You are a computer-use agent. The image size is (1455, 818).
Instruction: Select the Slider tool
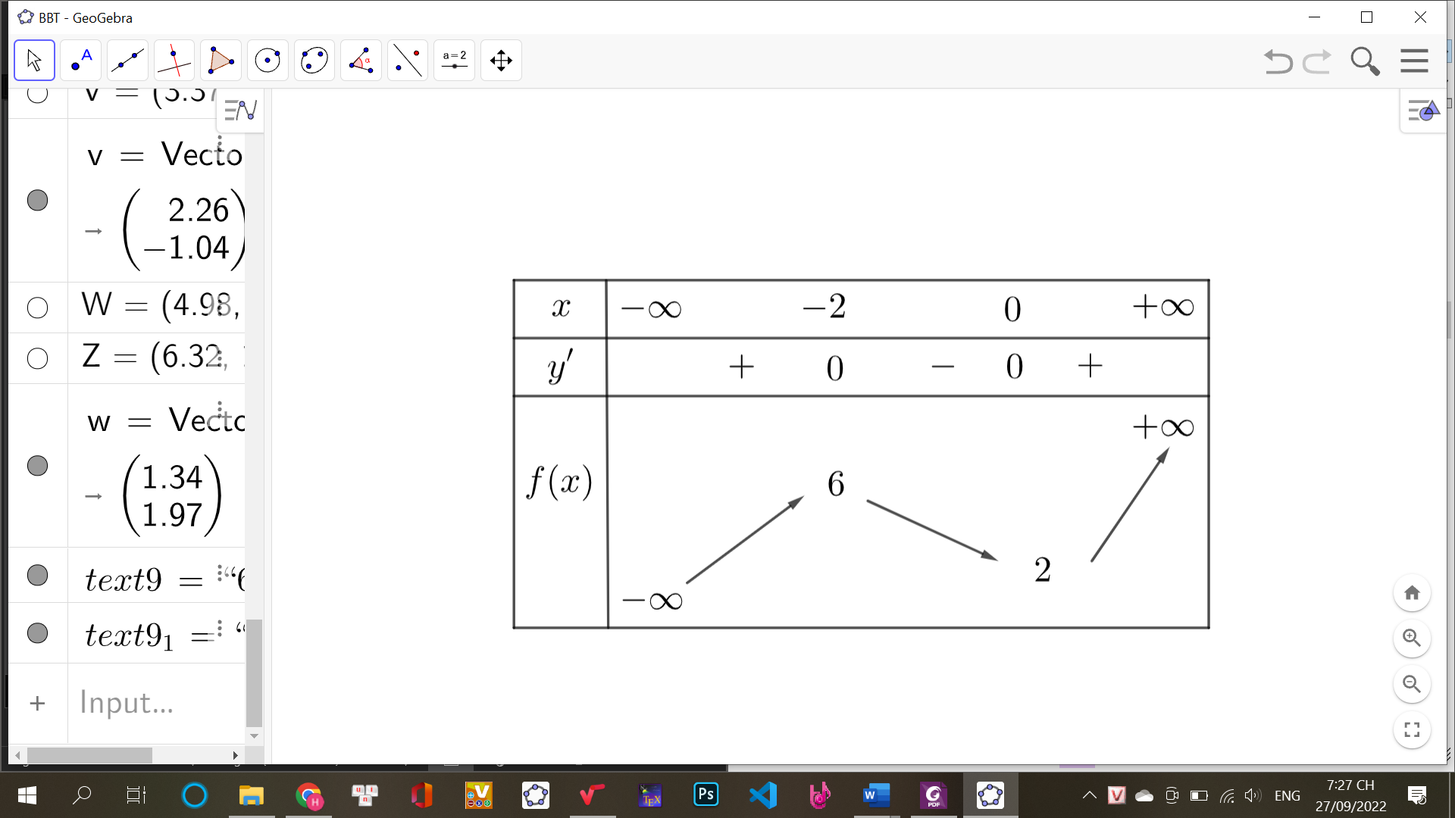(454, 61)
